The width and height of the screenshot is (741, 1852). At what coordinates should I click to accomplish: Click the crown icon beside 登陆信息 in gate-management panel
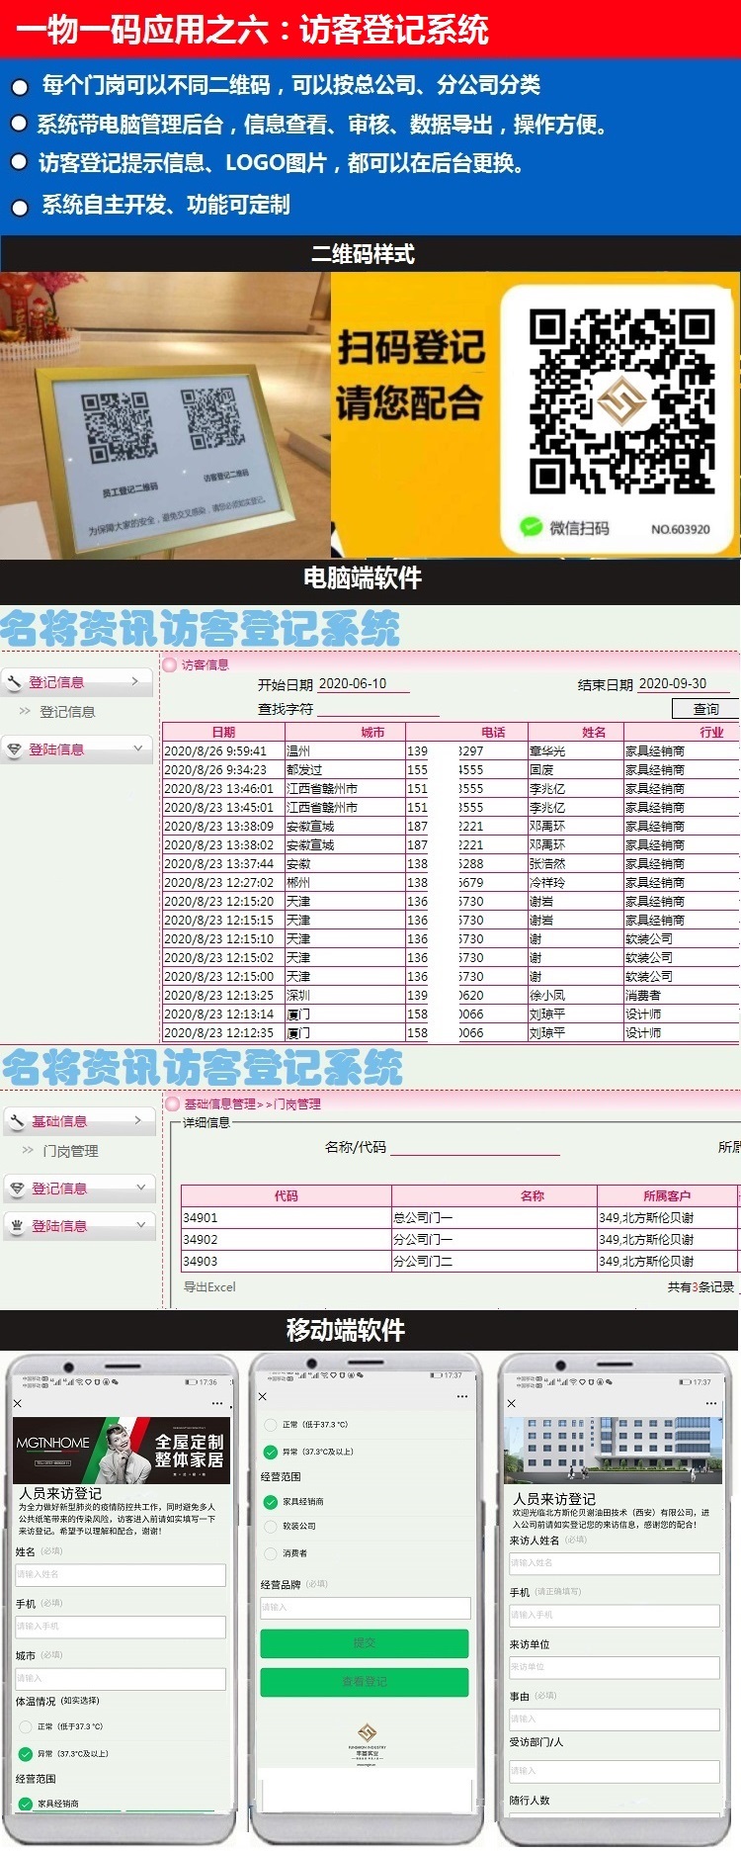17,1226
